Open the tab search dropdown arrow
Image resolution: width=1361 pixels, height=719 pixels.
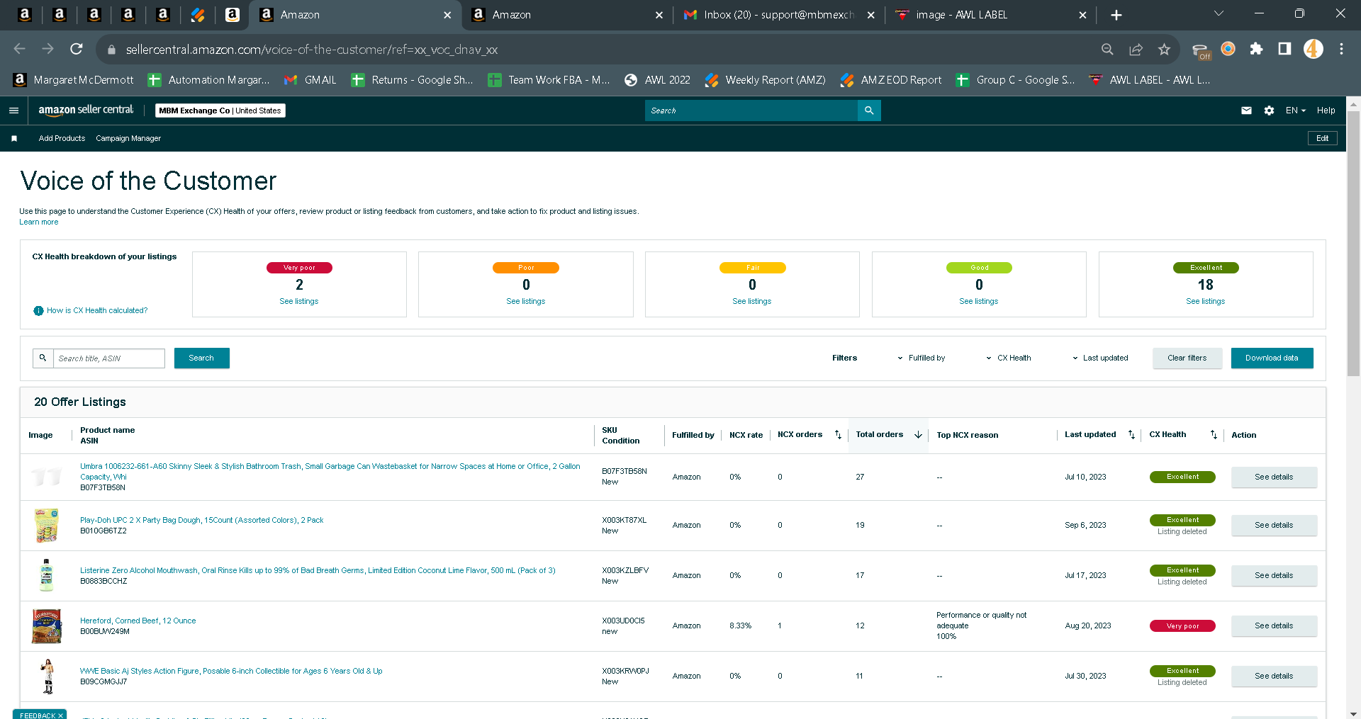coord(1219,13)
